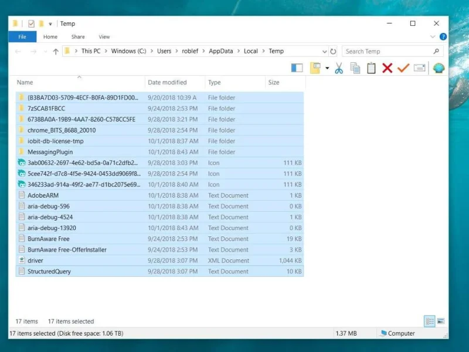Select the 346233ad-914a icon file
This screenshot has width=469, height=352.
[159, 184]
